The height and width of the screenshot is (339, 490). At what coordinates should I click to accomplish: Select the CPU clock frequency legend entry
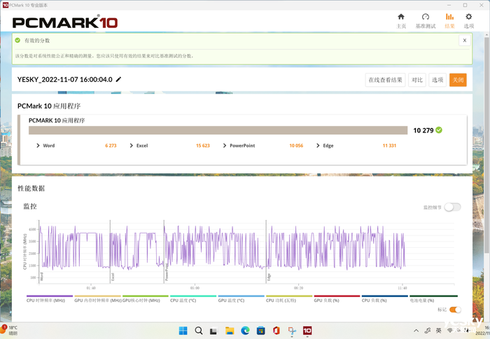50,298
